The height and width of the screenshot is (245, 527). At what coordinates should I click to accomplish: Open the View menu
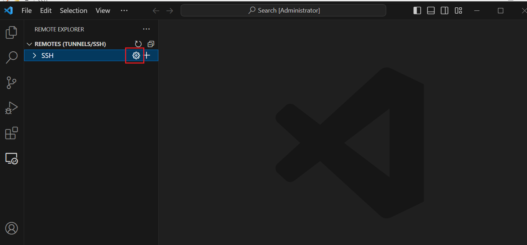(103, 10)
